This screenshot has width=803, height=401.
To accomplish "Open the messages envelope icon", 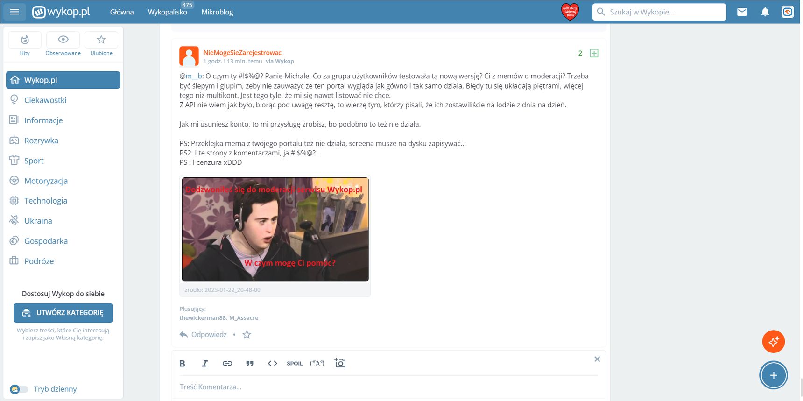I will pos(742,12).
